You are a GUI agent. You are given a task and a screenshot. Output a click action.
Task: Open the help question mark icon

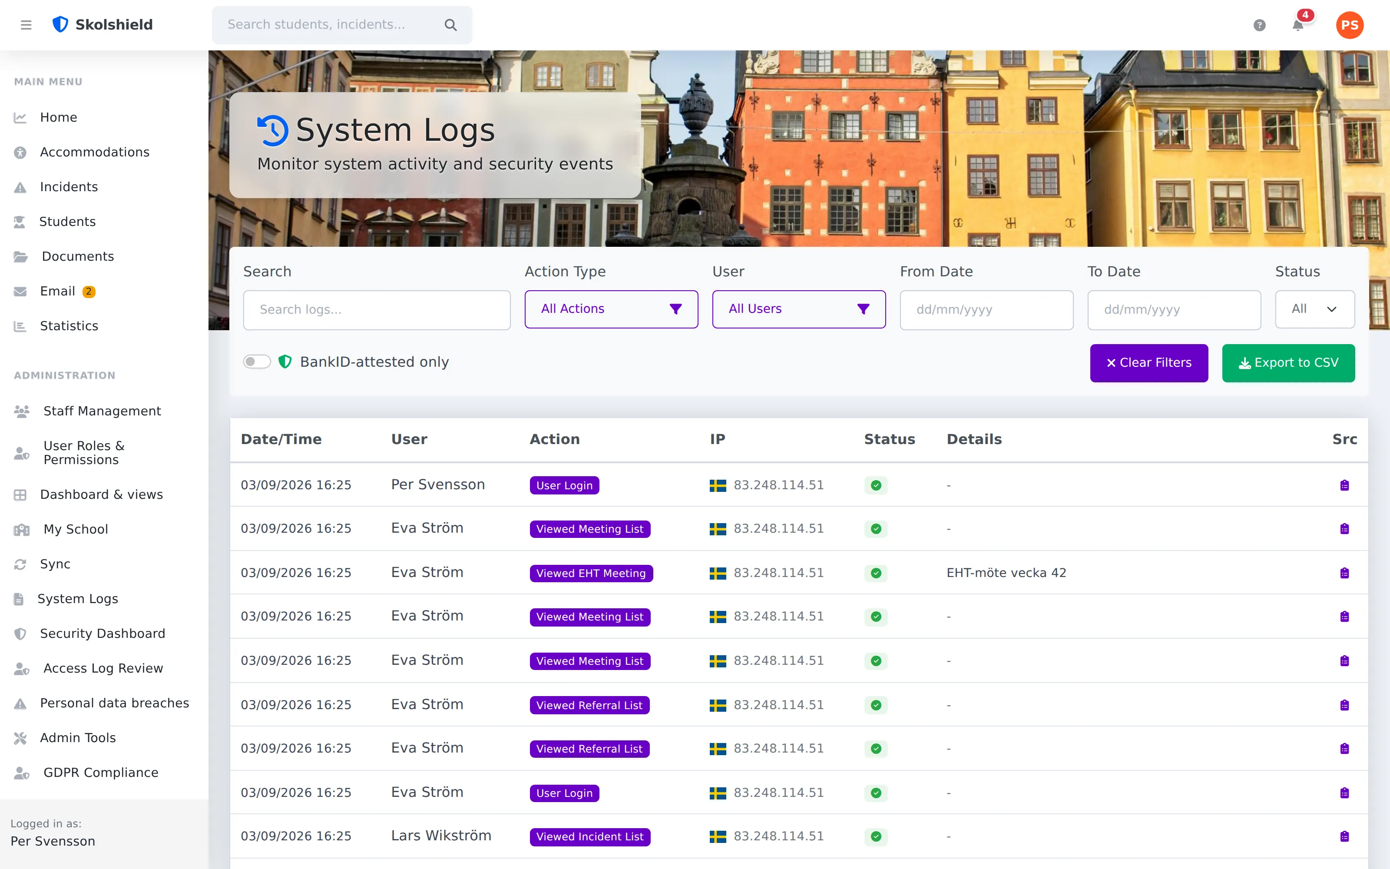coord(1259,25)
